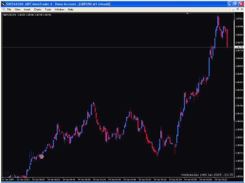Click price scale value 1.46186

pyautogui.click(x=239, y=106)
